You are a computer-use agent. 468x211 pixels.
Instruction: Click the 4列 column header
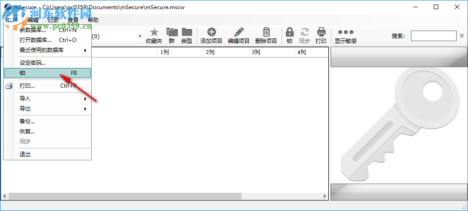coord(311,52)
